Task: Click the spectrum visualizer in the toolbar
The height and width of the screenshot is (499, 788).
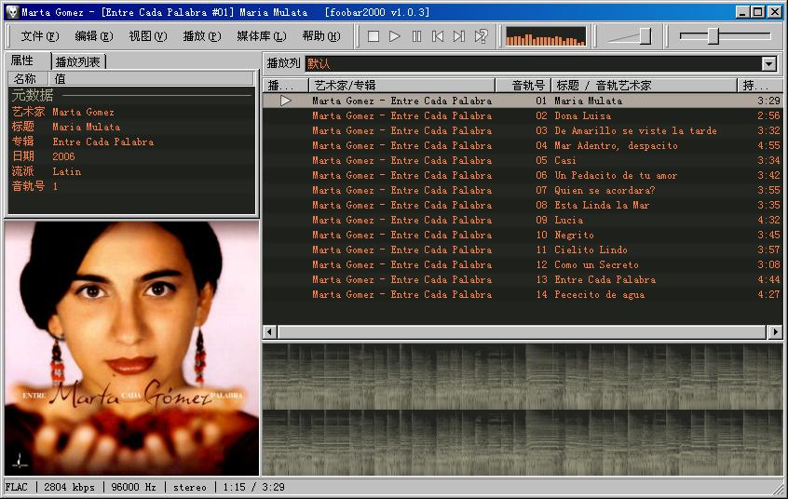Action: pos(546,36)
